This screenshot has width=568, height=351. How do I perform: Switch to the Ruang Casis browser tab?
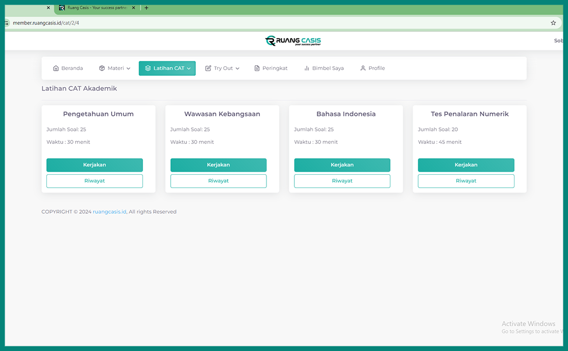[95, 8]
